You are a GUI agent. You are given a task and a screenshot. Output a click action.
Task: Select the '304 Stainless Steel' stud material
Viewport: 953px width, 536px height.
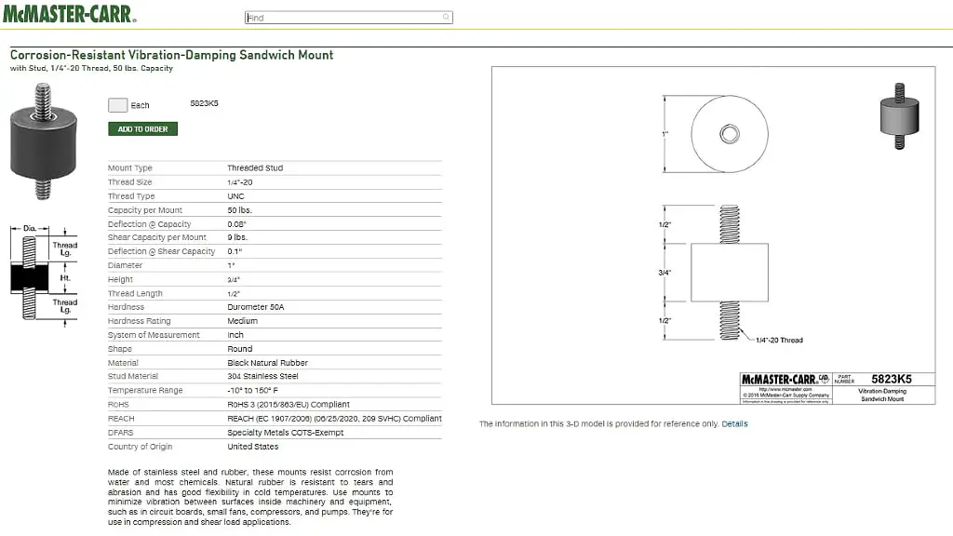click(262, 376)
